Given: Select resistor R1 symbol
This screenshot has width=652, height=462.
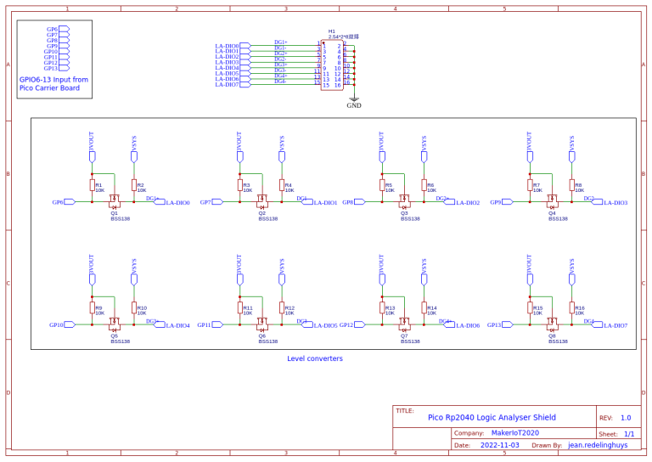Looking at the screenshot, I should pos(92,186).
